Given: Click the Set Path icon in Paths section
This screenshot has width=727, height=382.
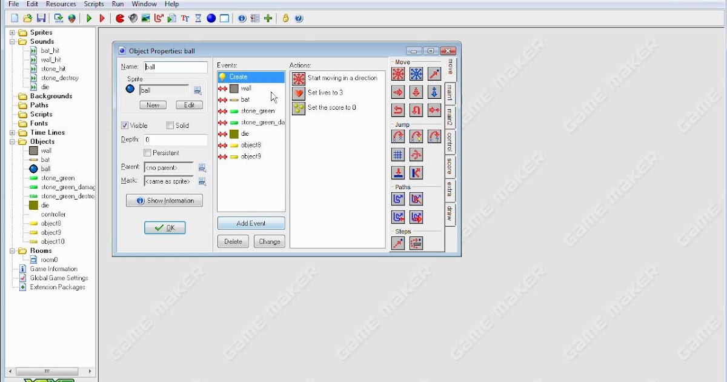Looking at the screenshot, I should coord(398,198).
